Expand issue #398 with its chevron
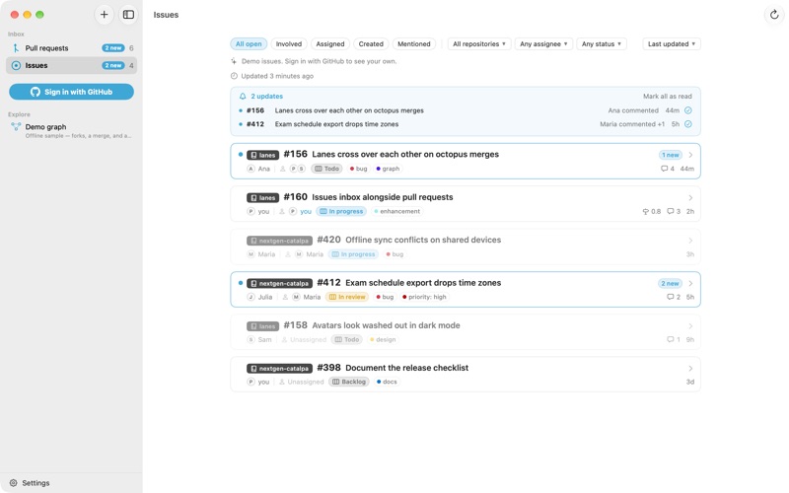 click(x=690, y=368)
